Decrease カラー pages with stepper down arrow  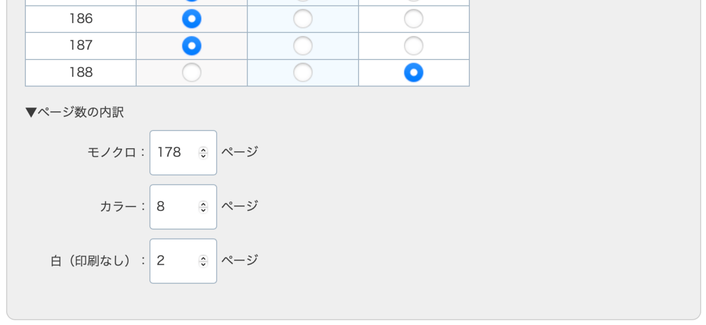pos(204,210)
